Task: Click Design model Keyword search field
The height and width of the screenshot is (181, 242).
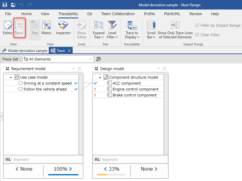Action: click(x=134, y=159)
